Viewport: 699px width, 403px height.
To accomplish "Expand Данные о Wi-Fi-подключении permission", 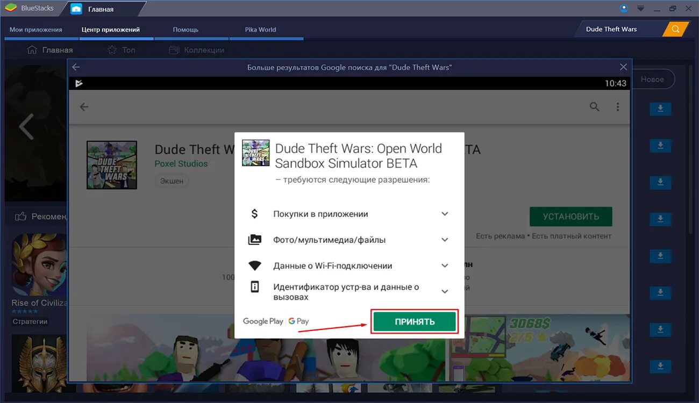I will tap(445, 265).
